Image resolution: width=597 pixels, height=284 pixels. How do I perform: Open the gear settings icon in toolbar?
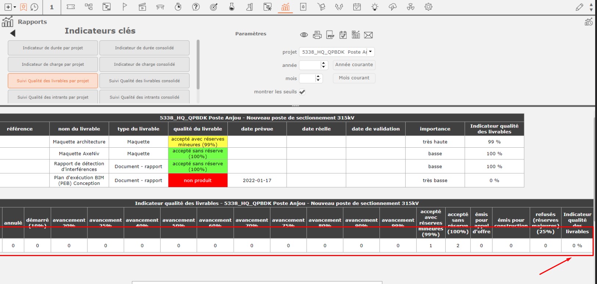tap(428, 7)
